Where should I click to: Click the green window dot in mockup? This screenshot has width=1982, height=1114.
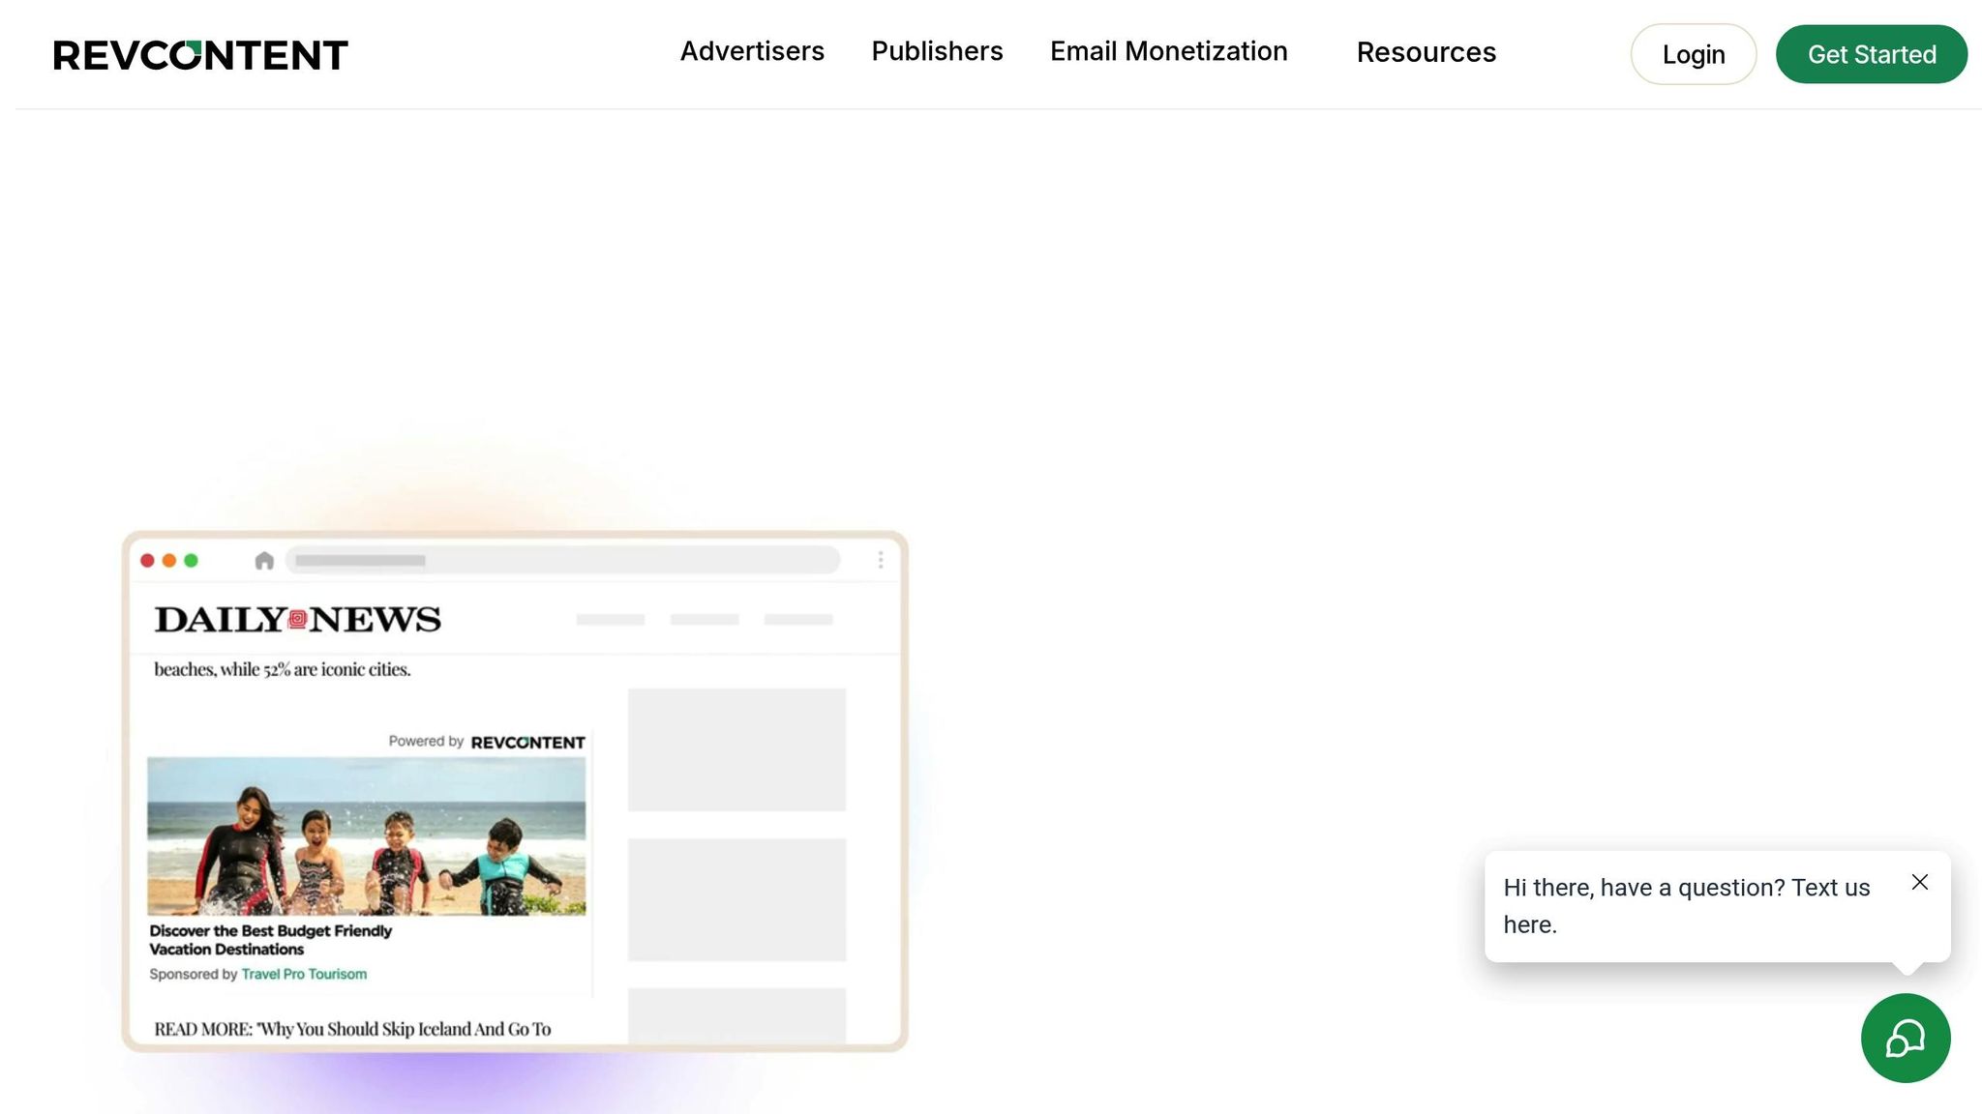(191, 561)
